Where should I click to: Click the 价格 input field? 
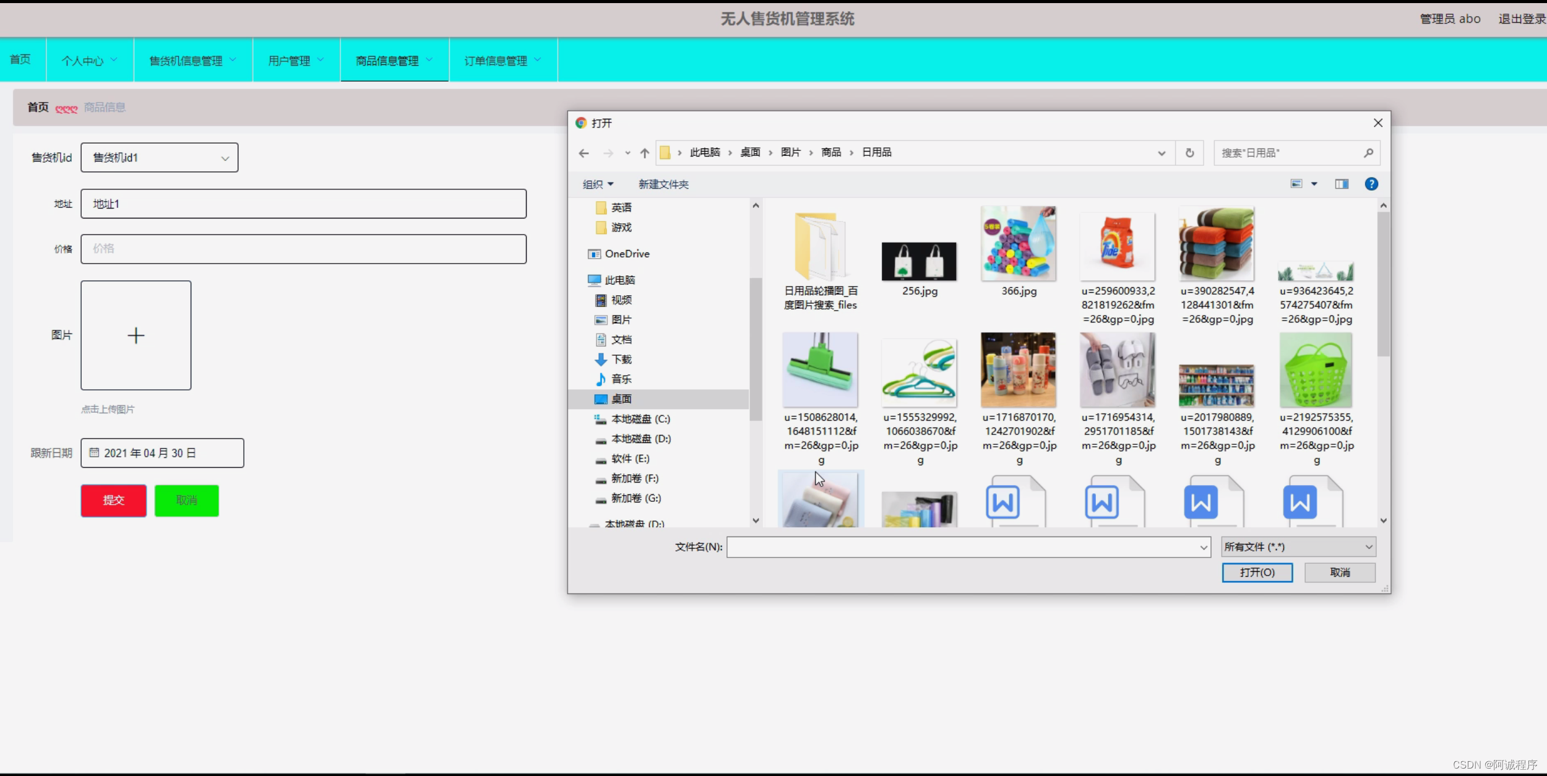pos(303,249)
